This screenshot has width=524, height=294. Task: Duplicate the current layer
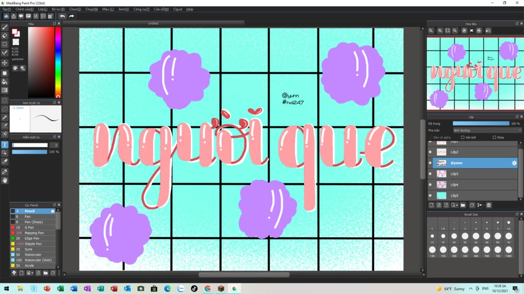point(472,205)
